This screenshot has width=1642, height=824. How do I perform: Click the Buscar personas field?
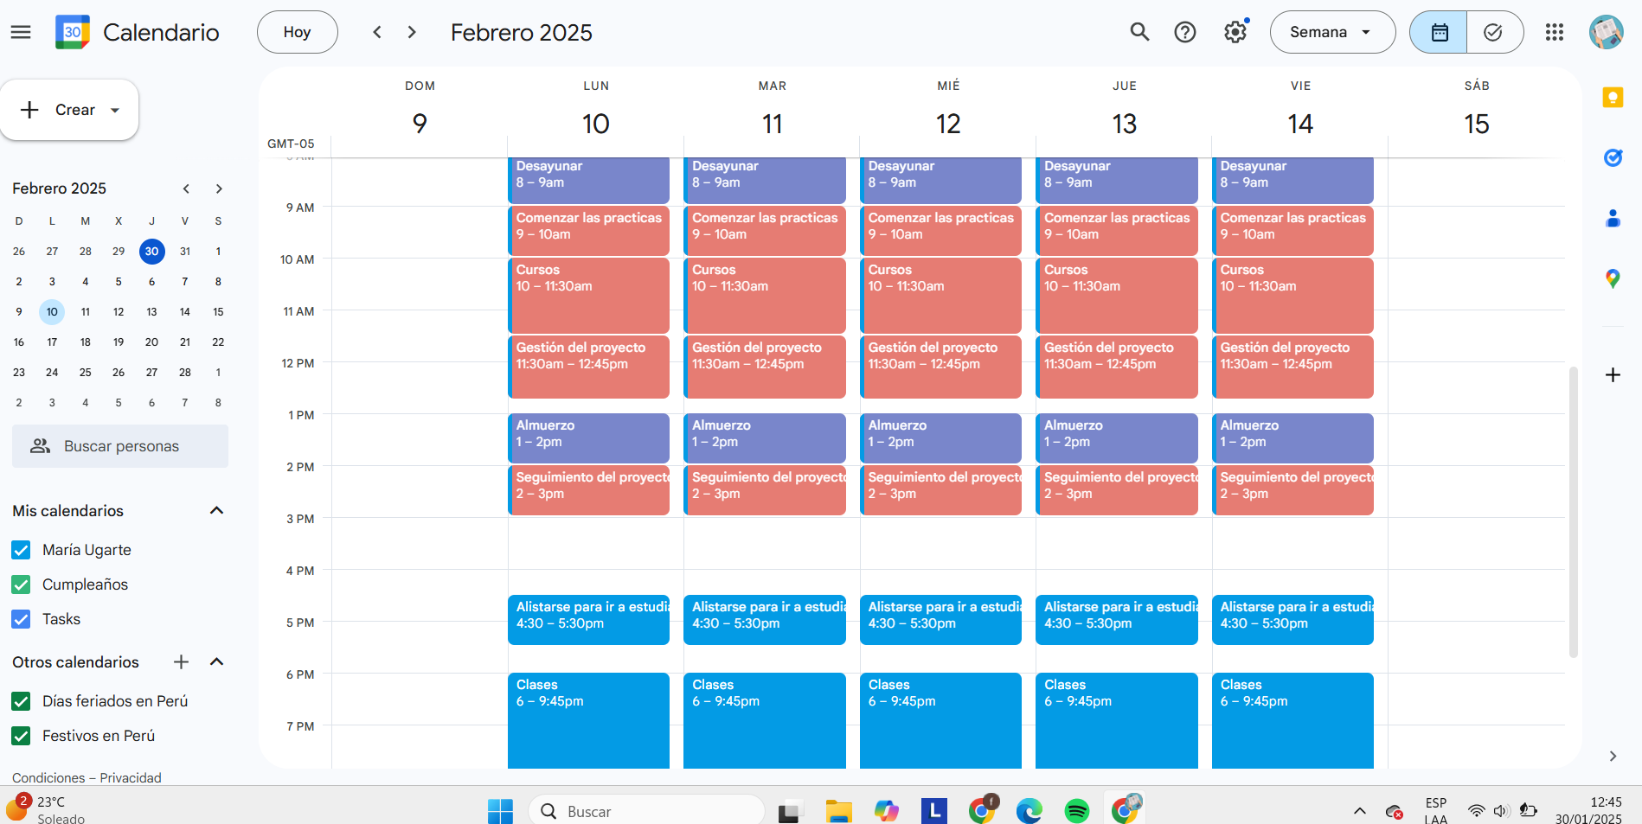[120, 446]
